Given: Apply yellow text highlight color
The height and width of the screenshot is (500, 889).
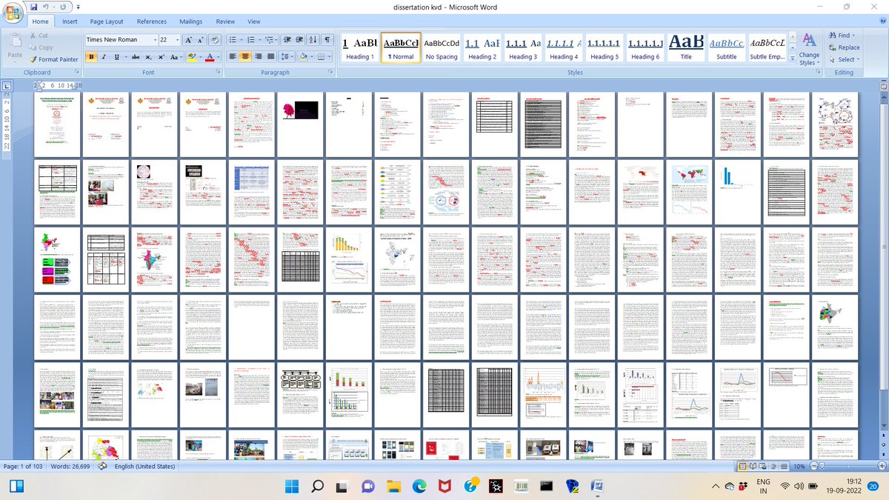Looking at the screenshot, I should [x=190, y=57].
